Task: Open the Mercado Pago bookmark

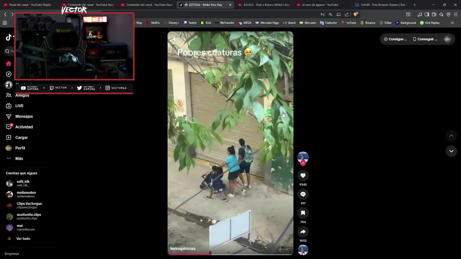Action: [267, 23]
